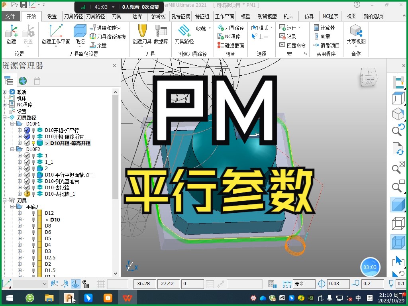Open the 文件 menu
Screen dimensions: 408x306
10,16
